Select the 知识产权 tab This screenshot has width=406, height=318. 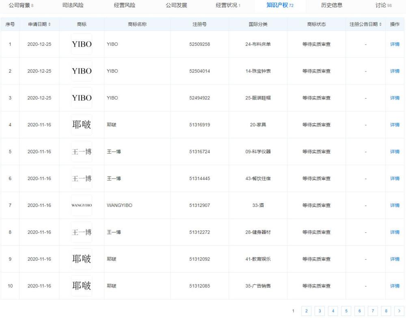click(x=280, y=5)
